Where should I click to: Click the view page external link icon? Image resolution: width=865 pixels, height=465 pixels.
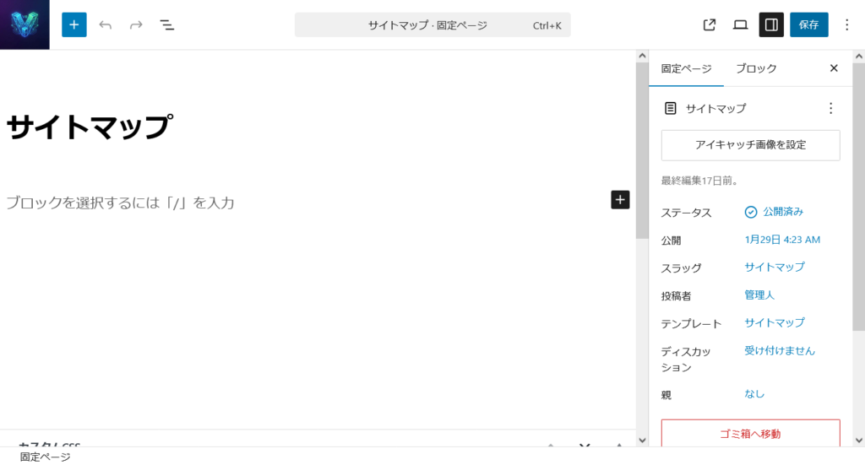pos(710,24)
